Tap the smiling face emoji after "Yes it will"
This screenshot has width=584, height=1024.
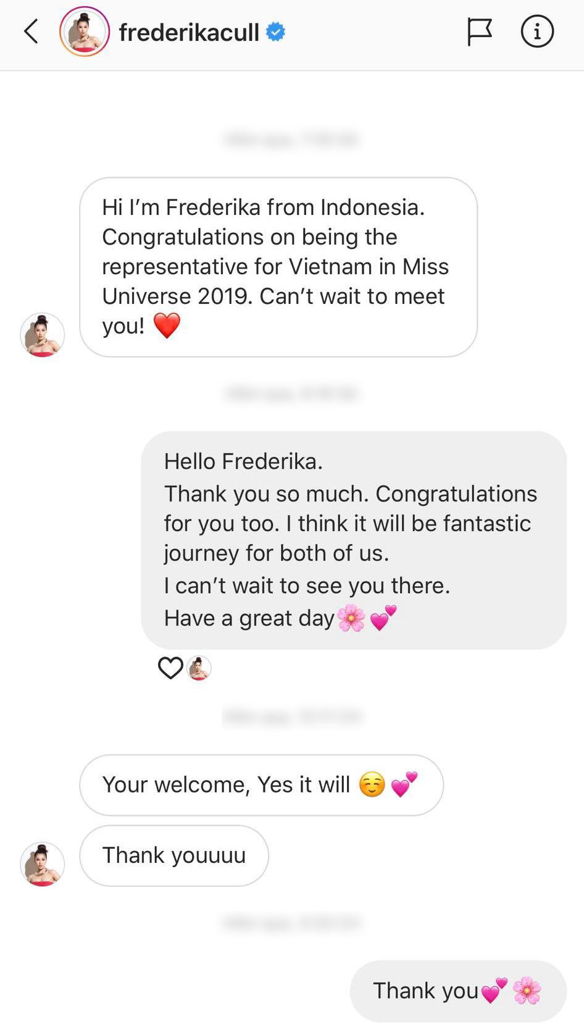(372, 784)
